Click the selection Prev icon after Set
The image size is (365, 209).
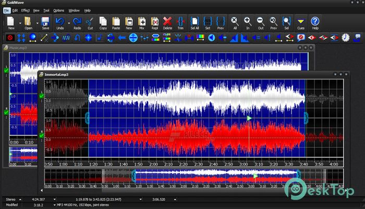coord(221,23)
